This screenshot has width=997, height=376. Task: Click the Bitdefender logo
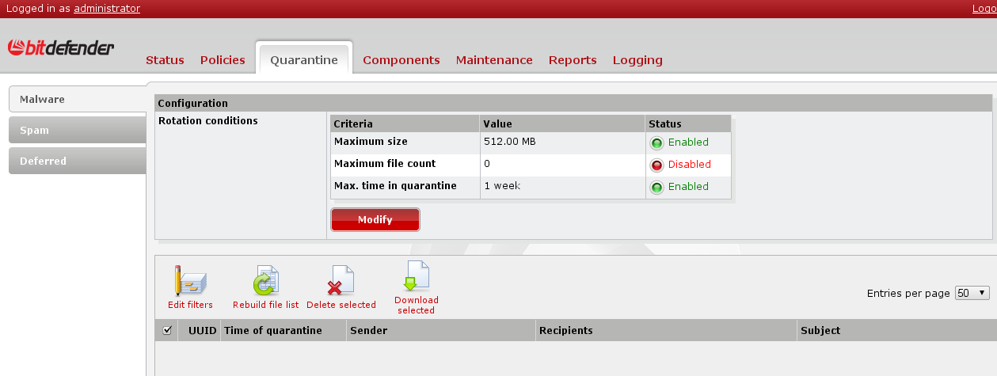(61, 48)
